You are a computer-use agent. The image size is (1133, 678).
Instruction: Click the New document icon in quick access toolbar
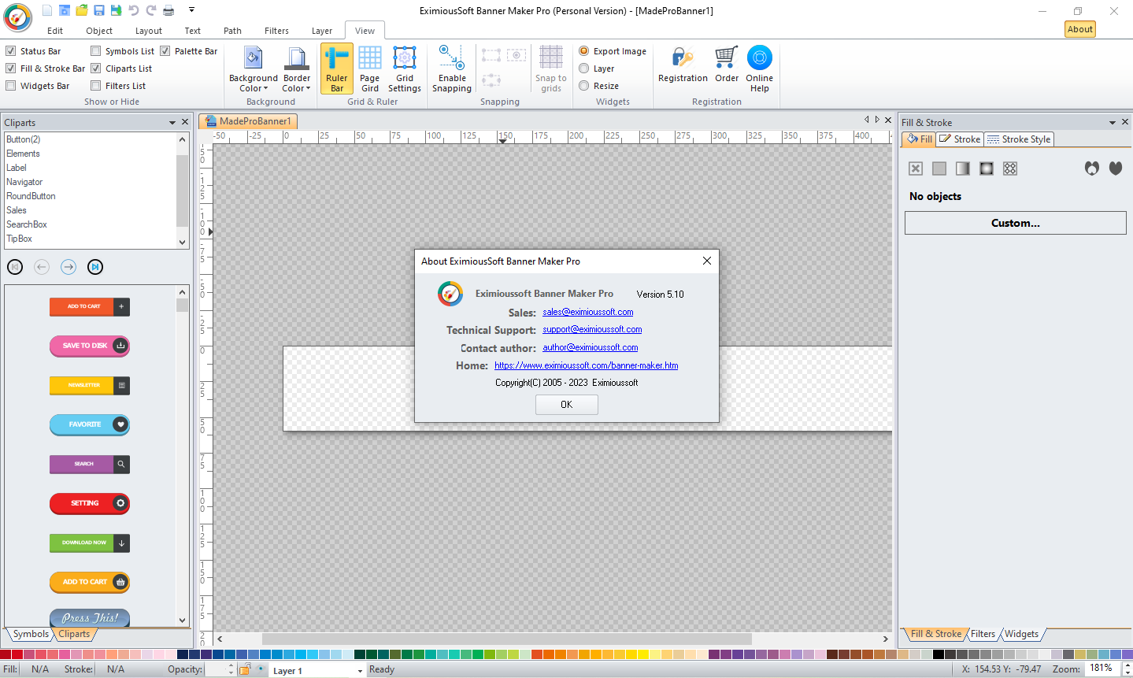click(x=47, y=10)
